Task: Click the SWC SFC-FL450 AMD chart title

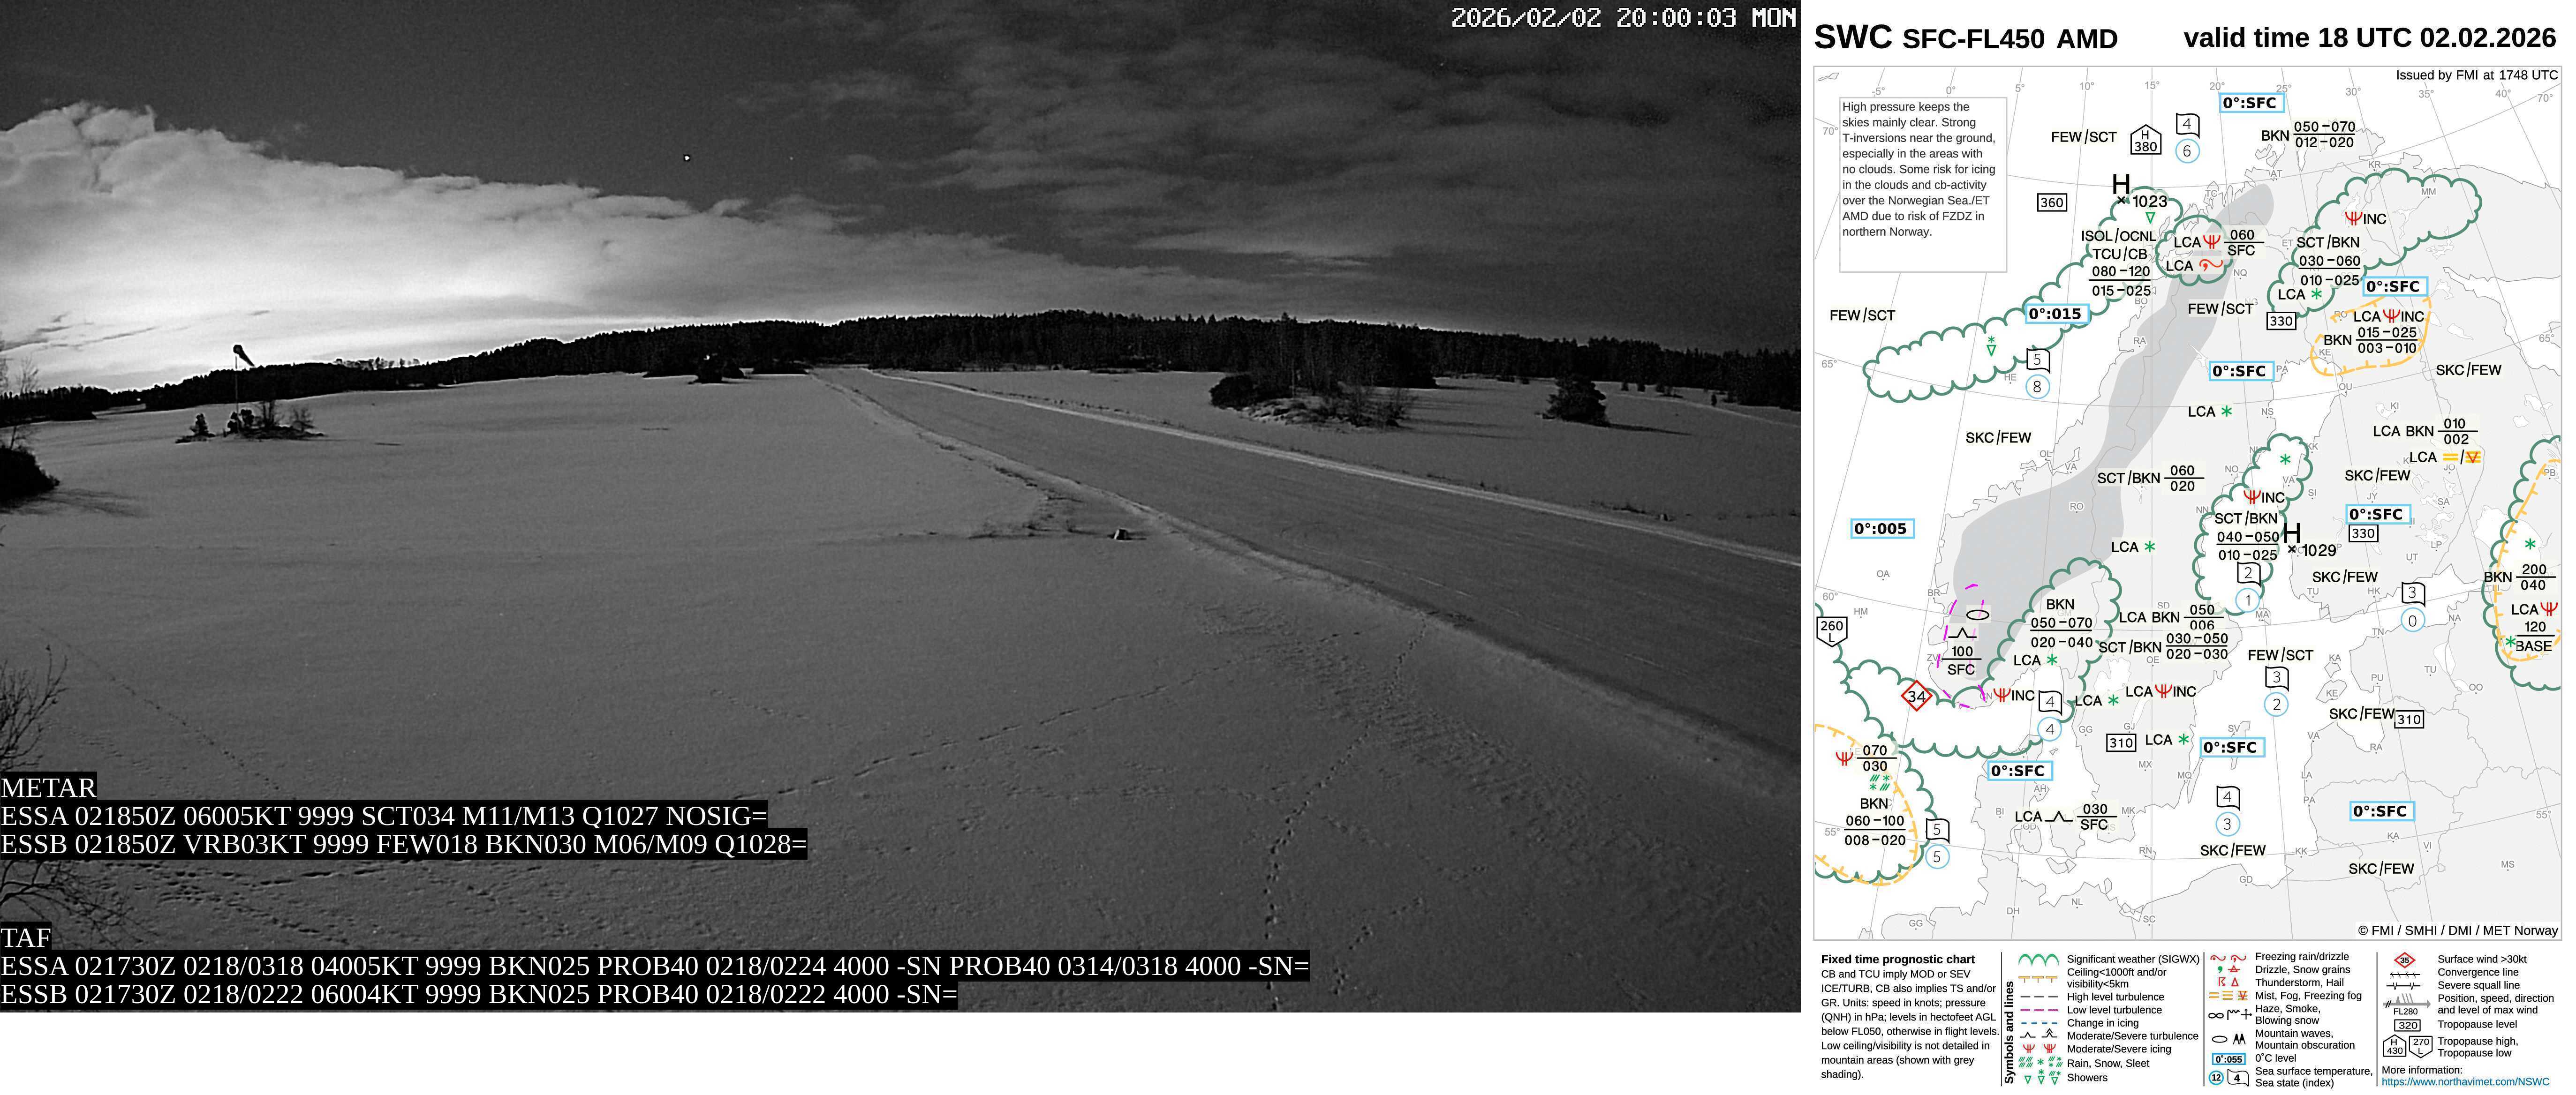Action: point(1965,38)
